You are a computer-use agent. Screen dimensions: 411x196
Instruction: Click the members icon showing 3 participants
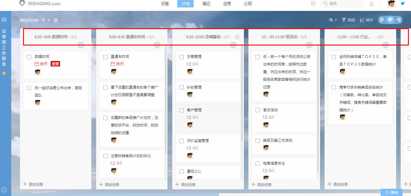(x=332, y=20)
